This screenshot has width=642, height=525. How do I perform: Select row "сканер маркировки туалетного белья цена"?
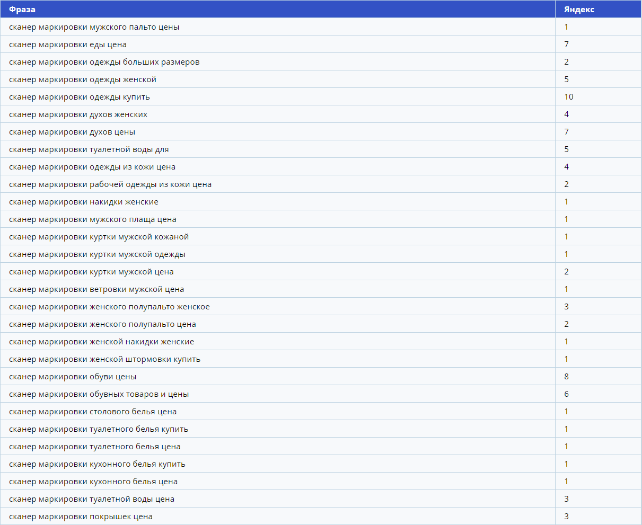pos(321,447)
